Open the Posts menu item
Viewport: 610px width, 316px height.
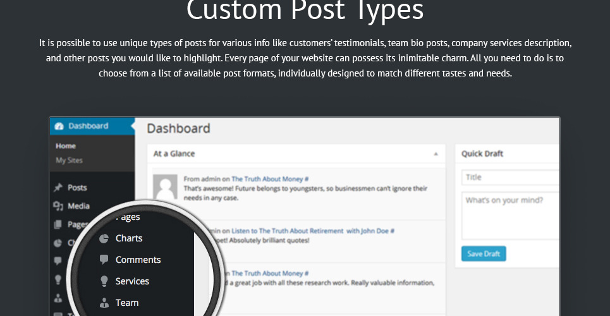pyautogui.click(x=77, y=188)
